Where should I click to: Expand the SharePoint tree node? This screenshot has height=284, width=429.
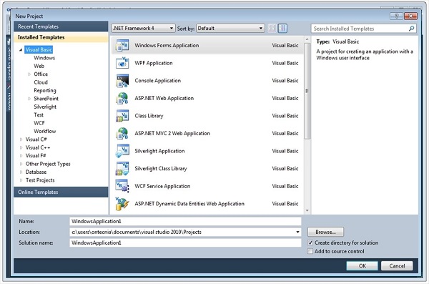tap(29, 99)
